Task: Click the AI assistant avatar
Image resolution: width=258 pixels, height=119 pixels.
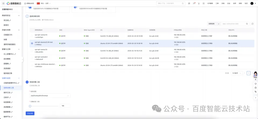Action: (x=256, y=75)
